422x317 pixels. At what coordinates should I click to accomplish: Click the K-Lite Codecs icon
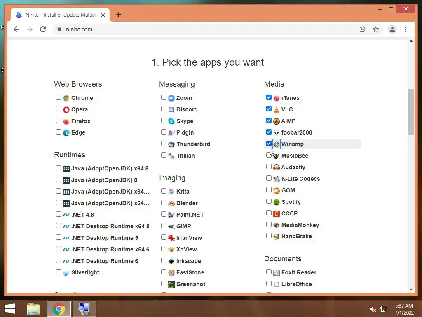tap(277, 179)
